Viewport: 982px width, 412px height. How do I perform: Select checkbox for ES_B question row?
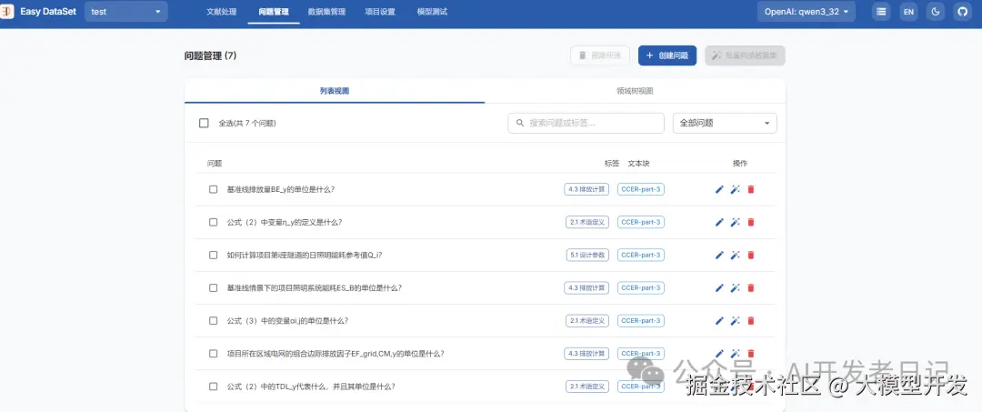pos(213,287)
